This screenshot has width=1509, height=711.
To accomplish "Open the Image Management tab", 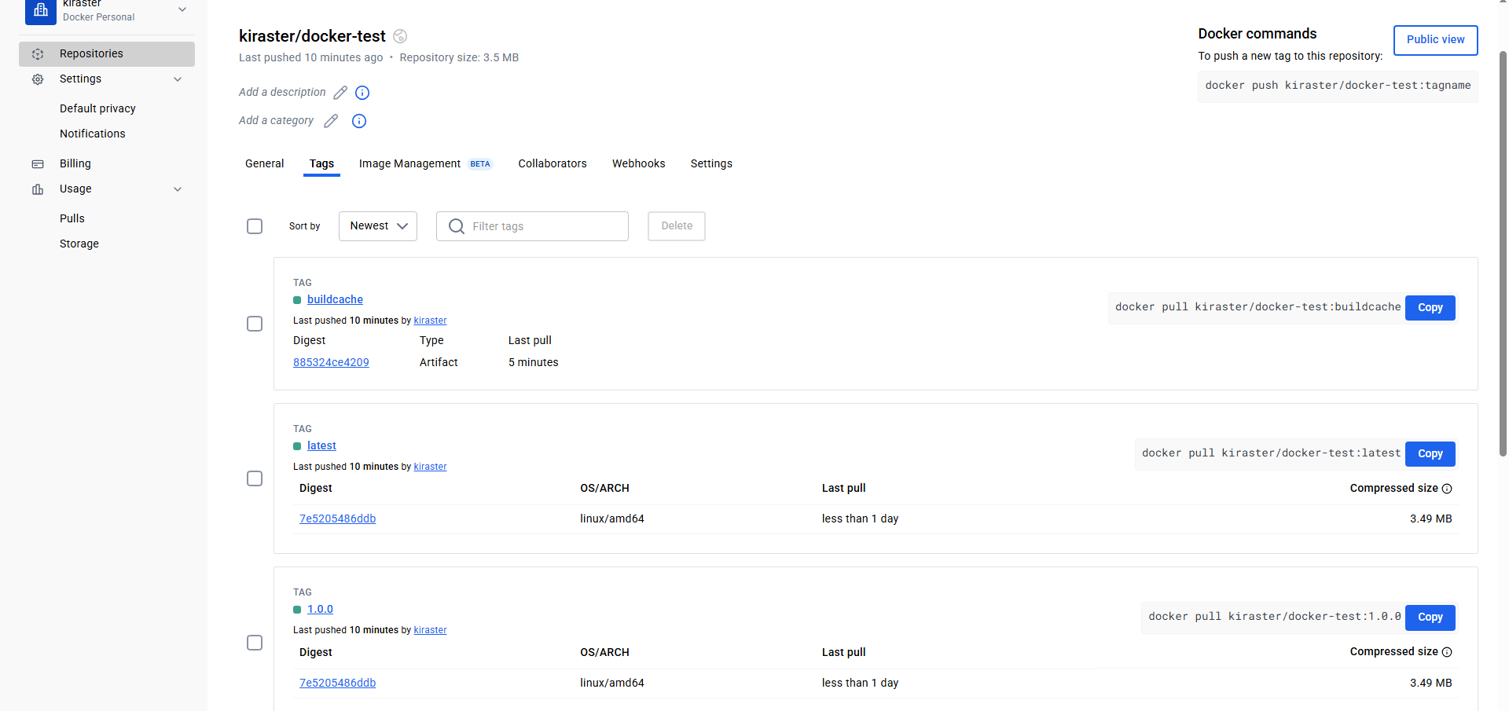I will point(425,163).
